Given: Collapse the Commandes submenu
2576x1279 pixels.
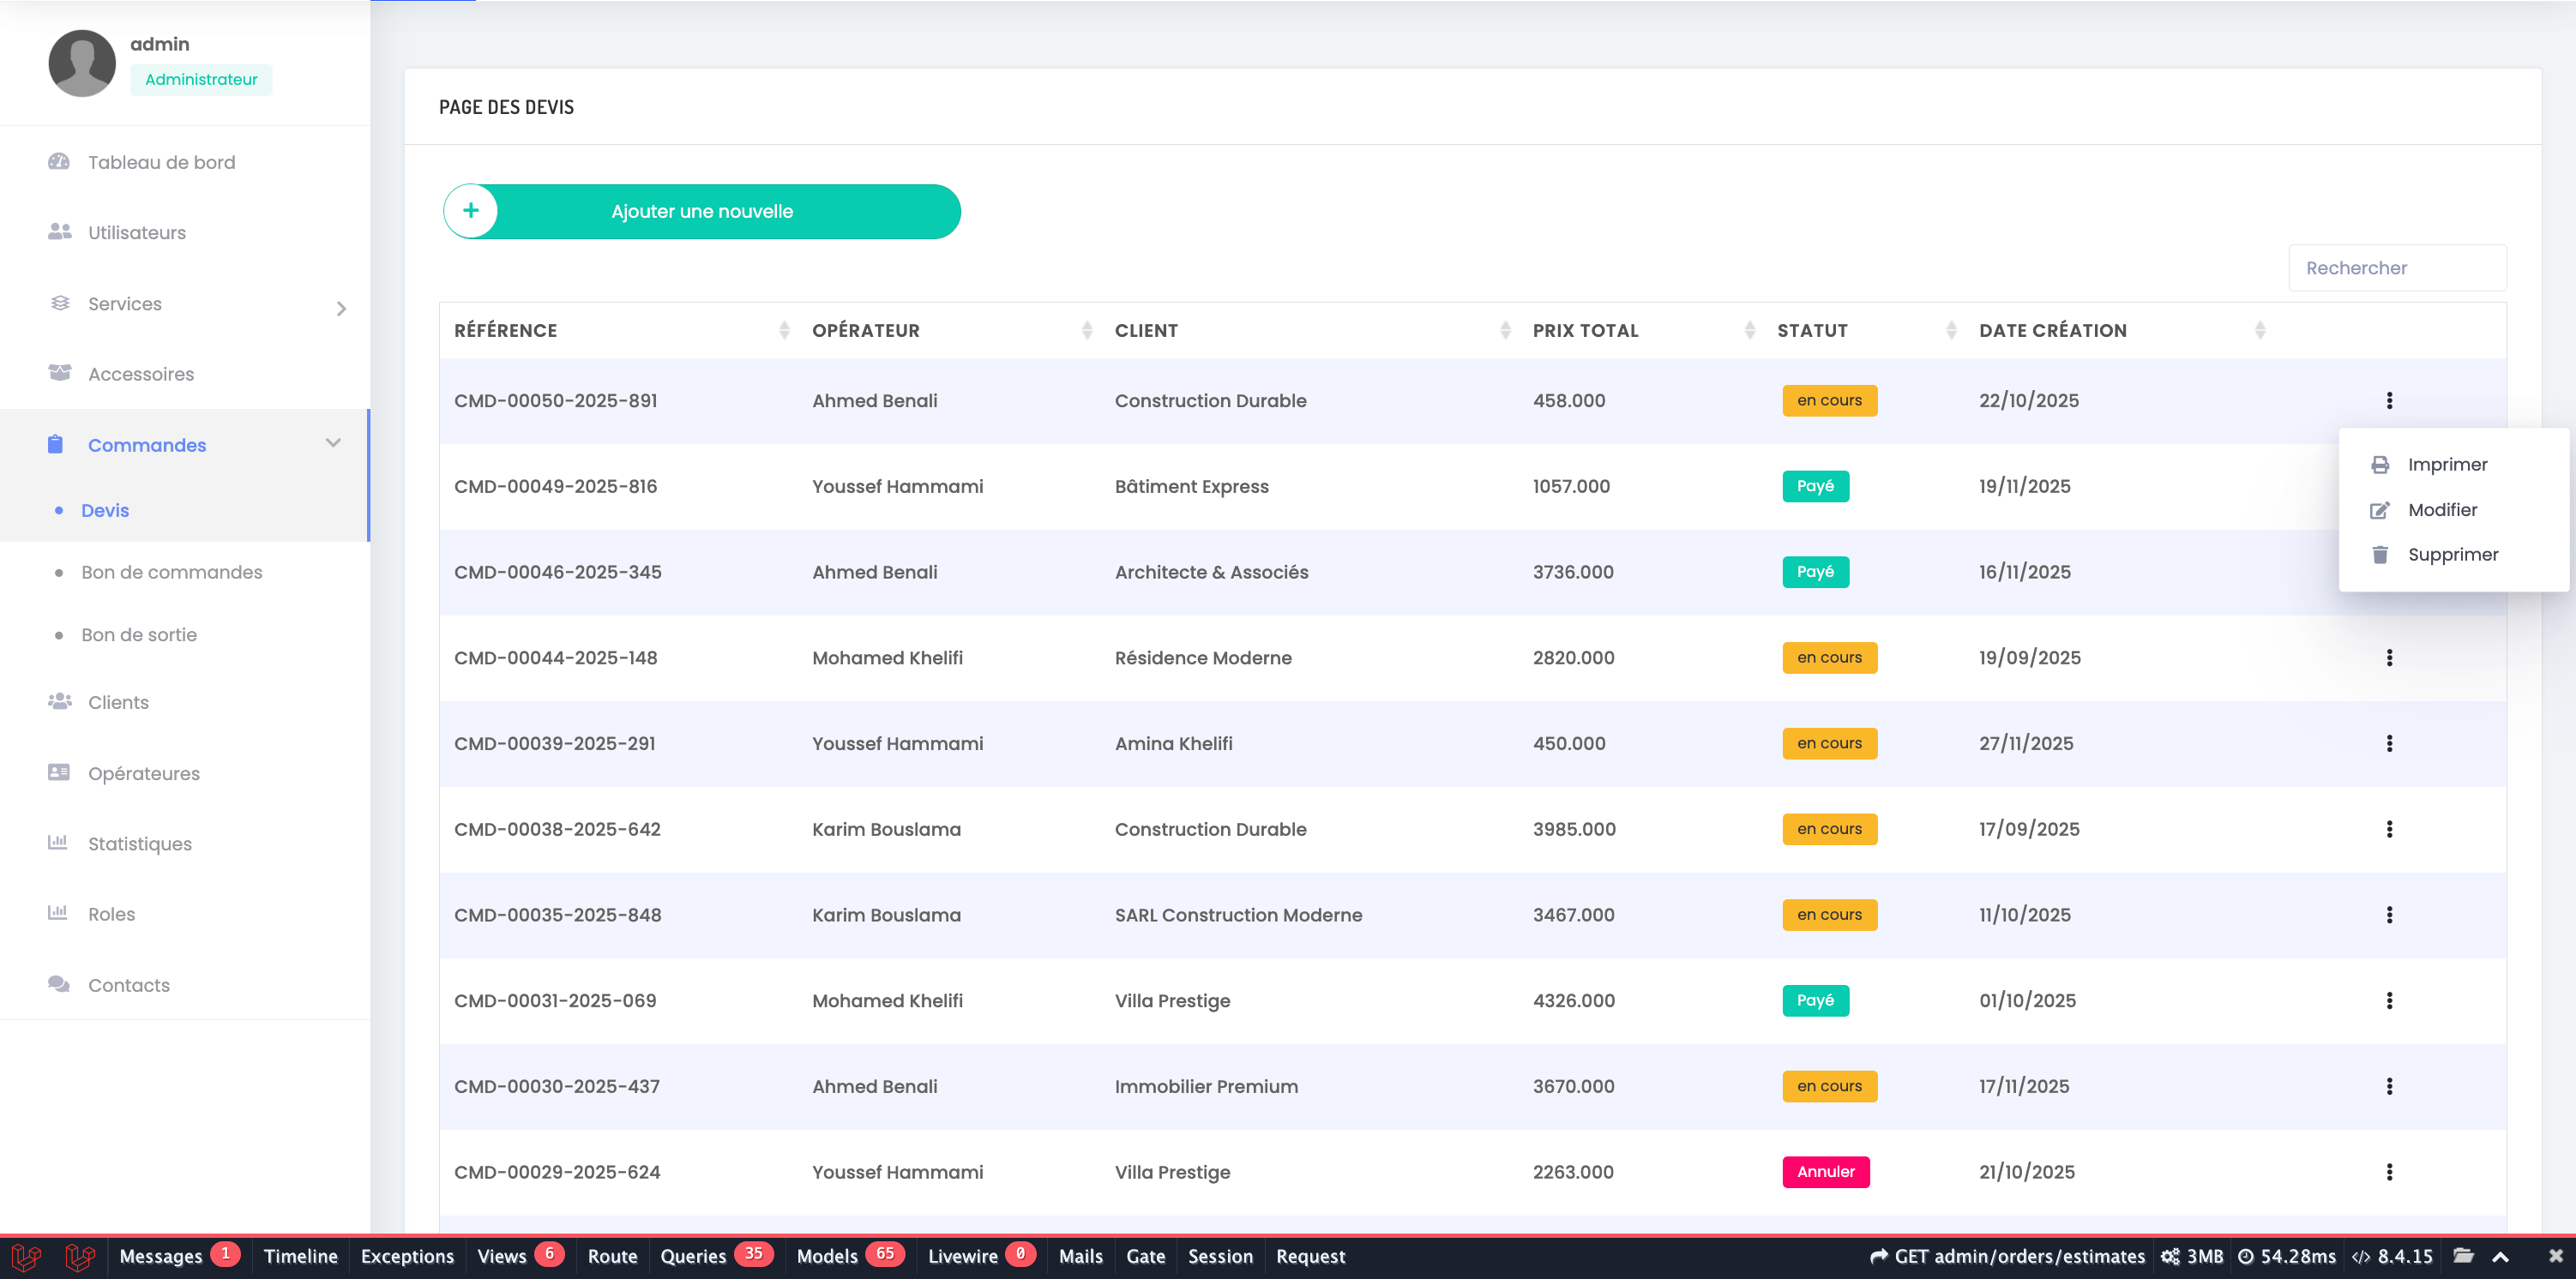Looking at the screenshot, I should [333, 443].
